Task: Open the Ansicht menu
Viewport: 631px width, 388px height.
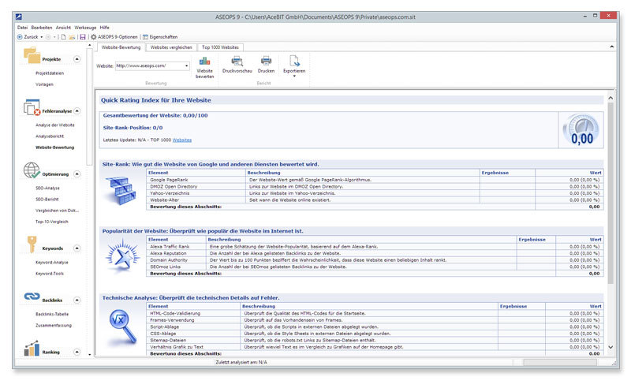Action: (63, 28)
